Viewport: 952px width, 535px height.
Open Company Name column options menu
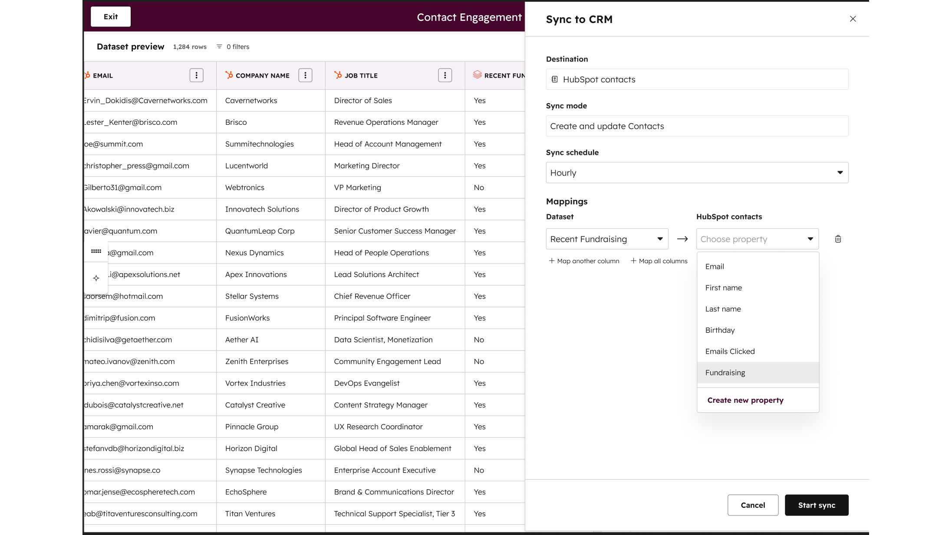pos(305,75)
